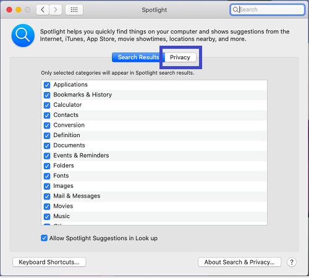
Task: Uncheck the Folders checkbox
Action: [x=47, y=166]
